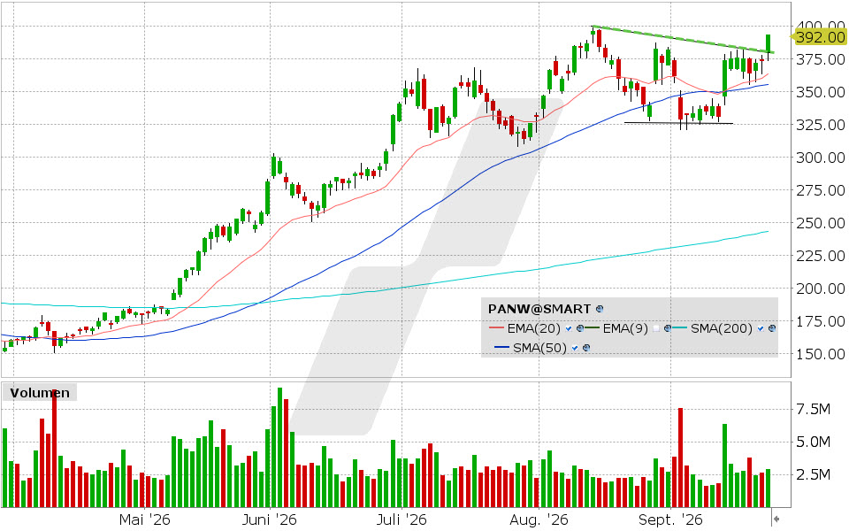Click the yellow 392.00 price tag
This screenshot has height=531, width=849.
819,37
